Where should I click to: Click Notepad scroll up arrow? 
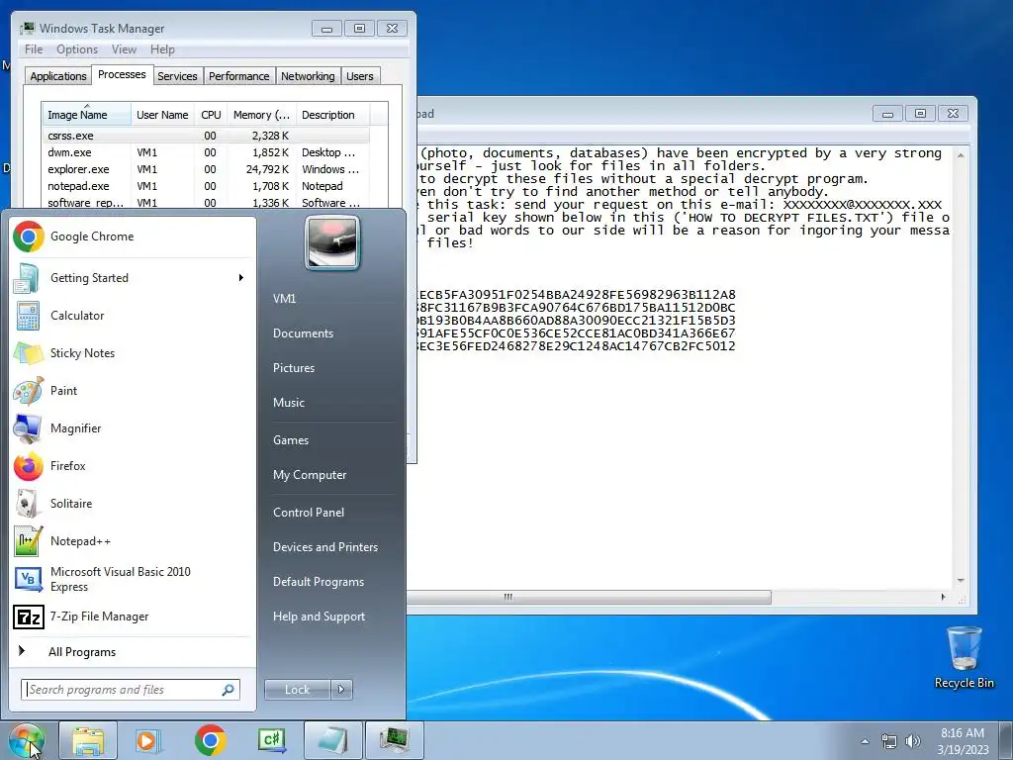pyautogui.click(x=961, y=155)
